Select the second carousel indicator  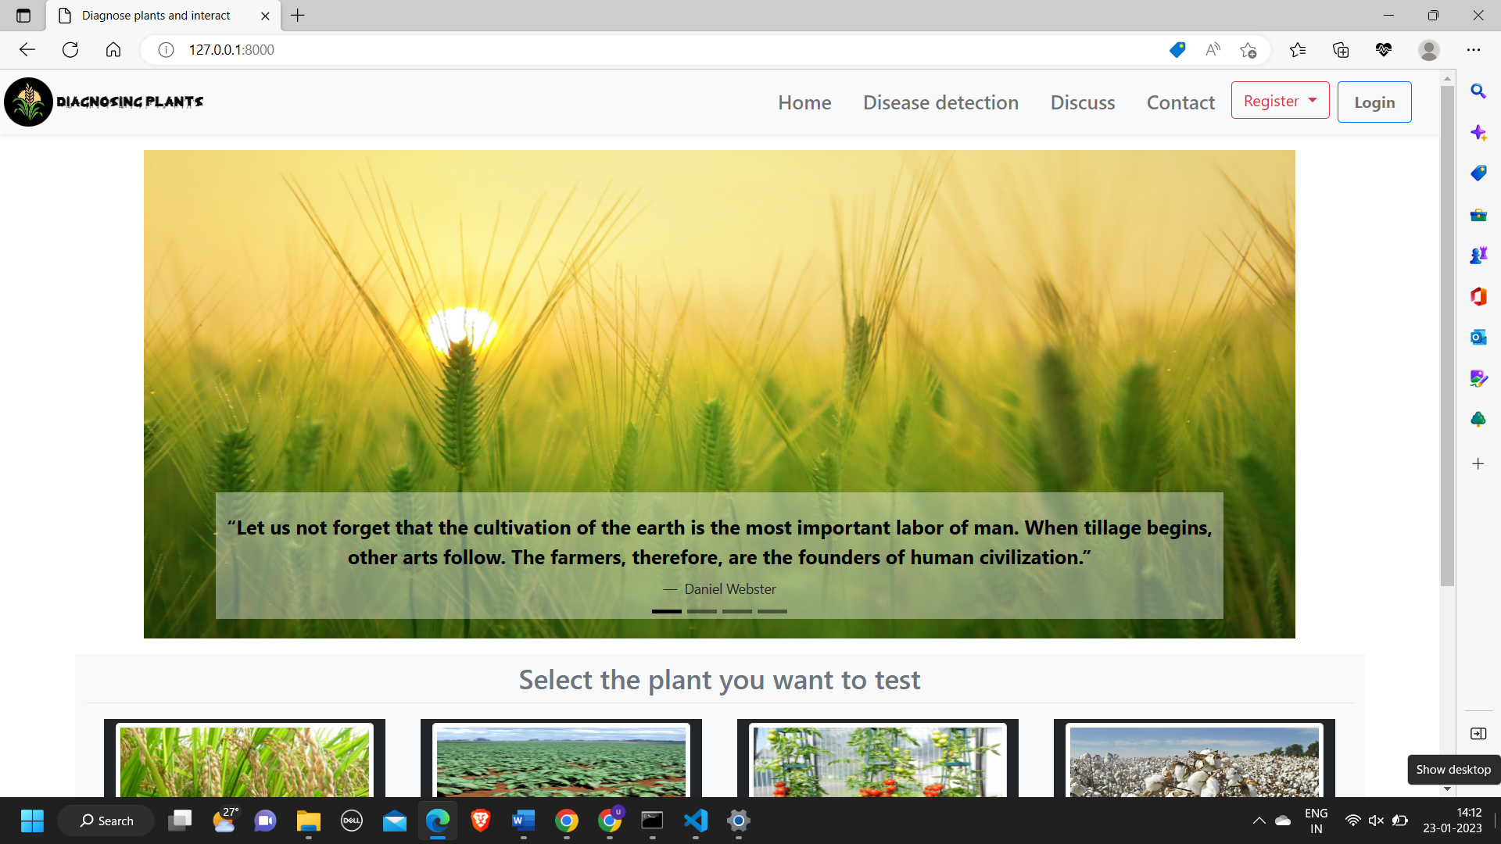point(702,611)
